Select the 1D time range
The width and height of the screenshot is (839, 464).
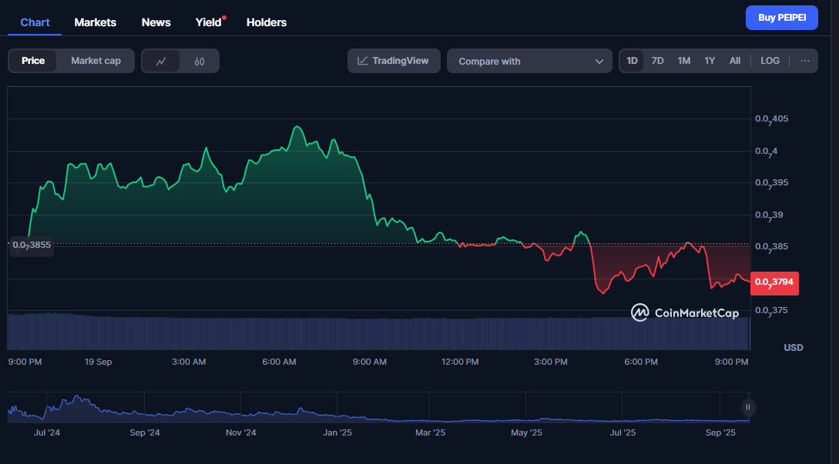(632, 61)
